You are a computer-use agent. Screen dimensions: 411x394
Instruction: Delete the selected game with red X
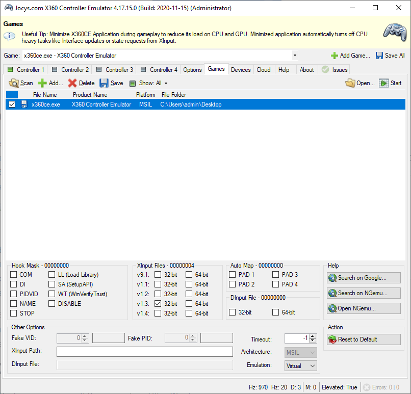click(73, 83)
